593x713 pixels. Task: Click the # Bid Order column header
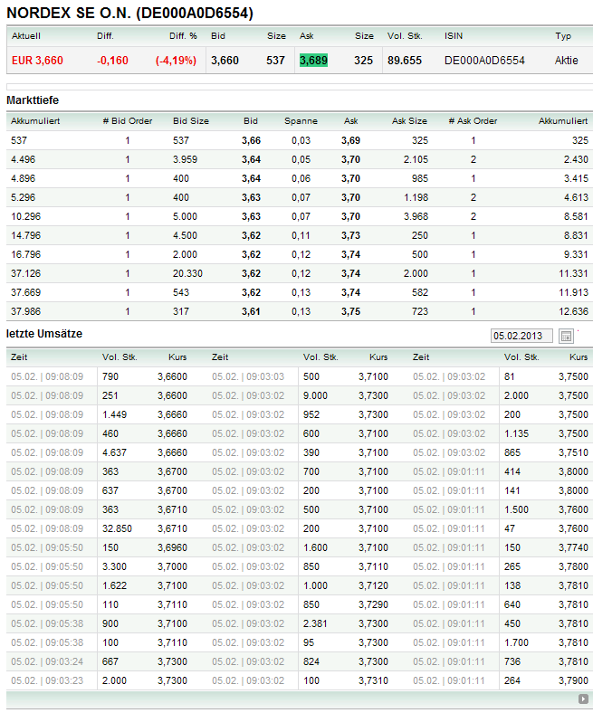click(128, 121)
